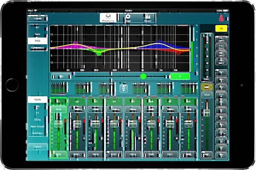Jump to channels 25-32 meter bank
The width and height of the screenshot is (256, 170).
pos(140,88)
